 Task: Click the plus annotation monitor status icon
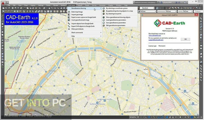click(x=185, y=117)
